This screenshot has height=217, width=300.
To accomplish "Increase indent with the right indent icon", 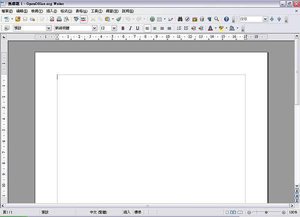I will coord(201,28).
